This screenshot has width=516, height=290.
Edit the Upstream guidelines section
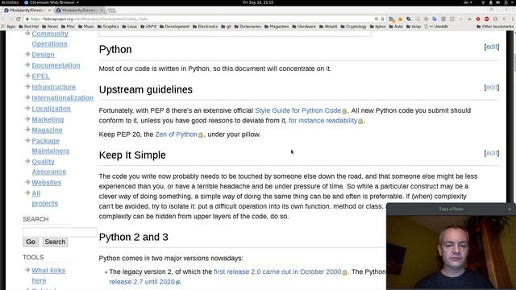coord(492,87)
